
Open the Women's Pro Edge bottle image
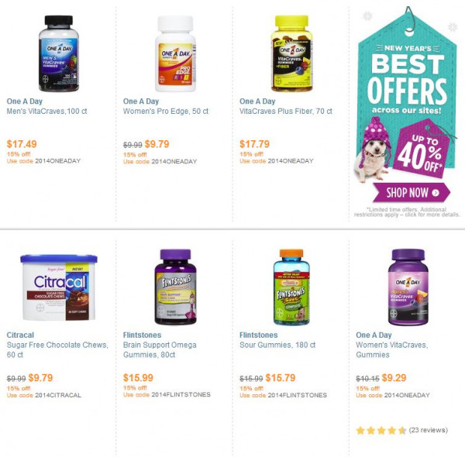click(175, 53)
